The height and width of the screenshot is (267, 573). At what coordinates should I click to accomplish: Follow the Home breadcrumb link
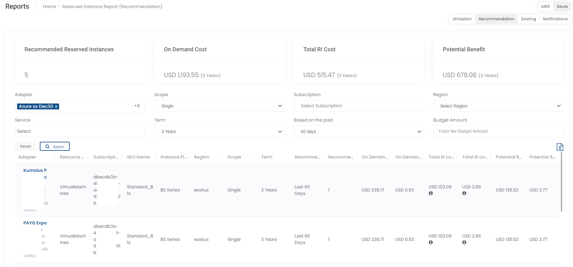tap(49, 7)
